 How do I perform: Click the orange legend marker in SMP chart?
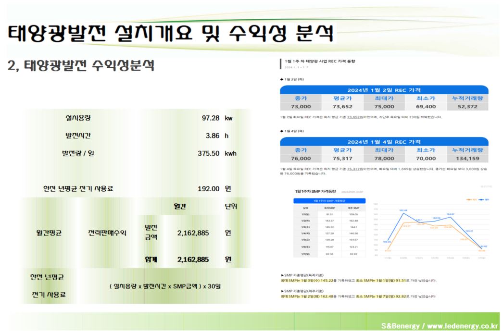(468, 198)
